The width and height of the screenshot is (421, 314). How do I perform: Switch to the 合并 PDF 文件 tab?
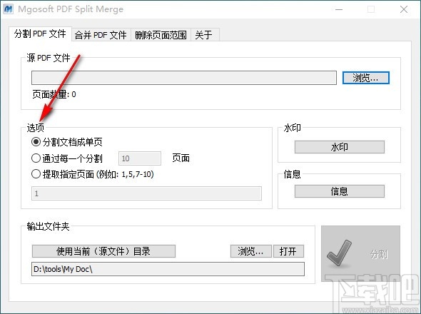click(101, 35)
